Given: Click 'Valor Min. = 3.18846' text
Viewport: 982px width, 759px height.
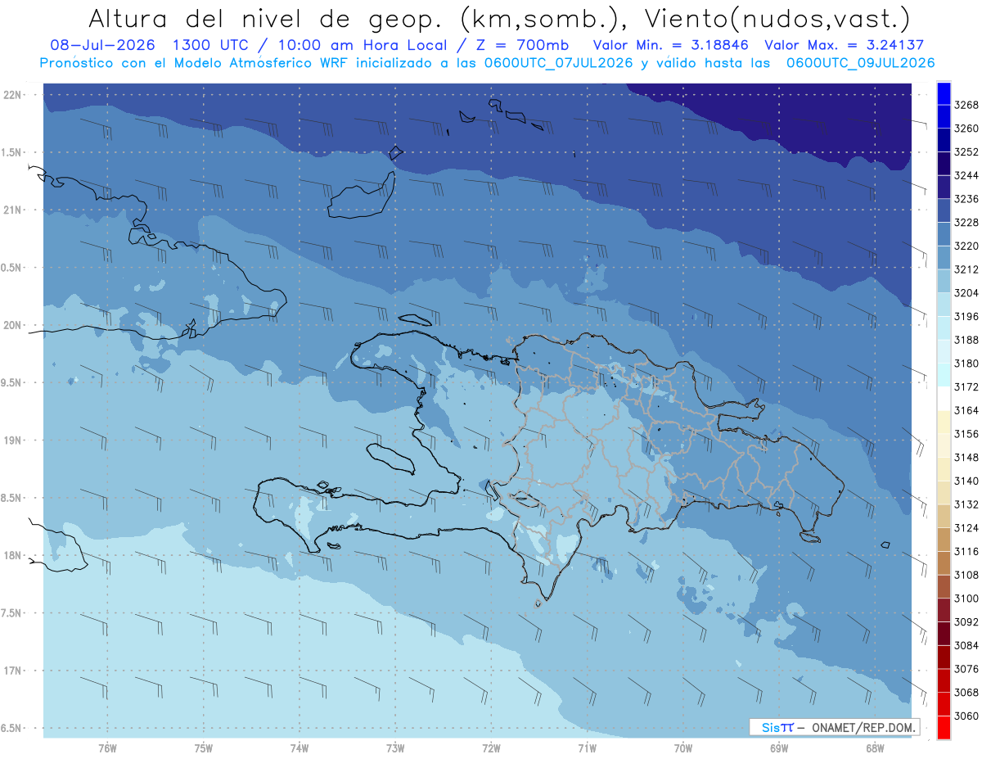Looking at the screenshot, I should point(672,46).
